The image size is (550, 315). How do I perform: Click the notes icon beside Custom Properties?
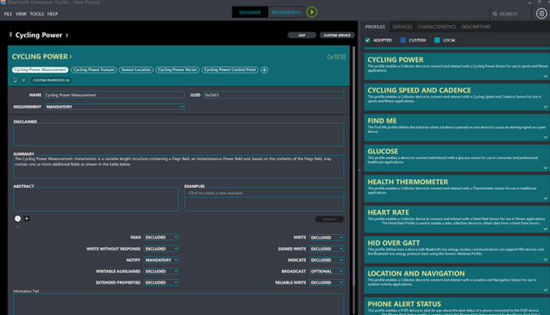[x=23, y=80]
